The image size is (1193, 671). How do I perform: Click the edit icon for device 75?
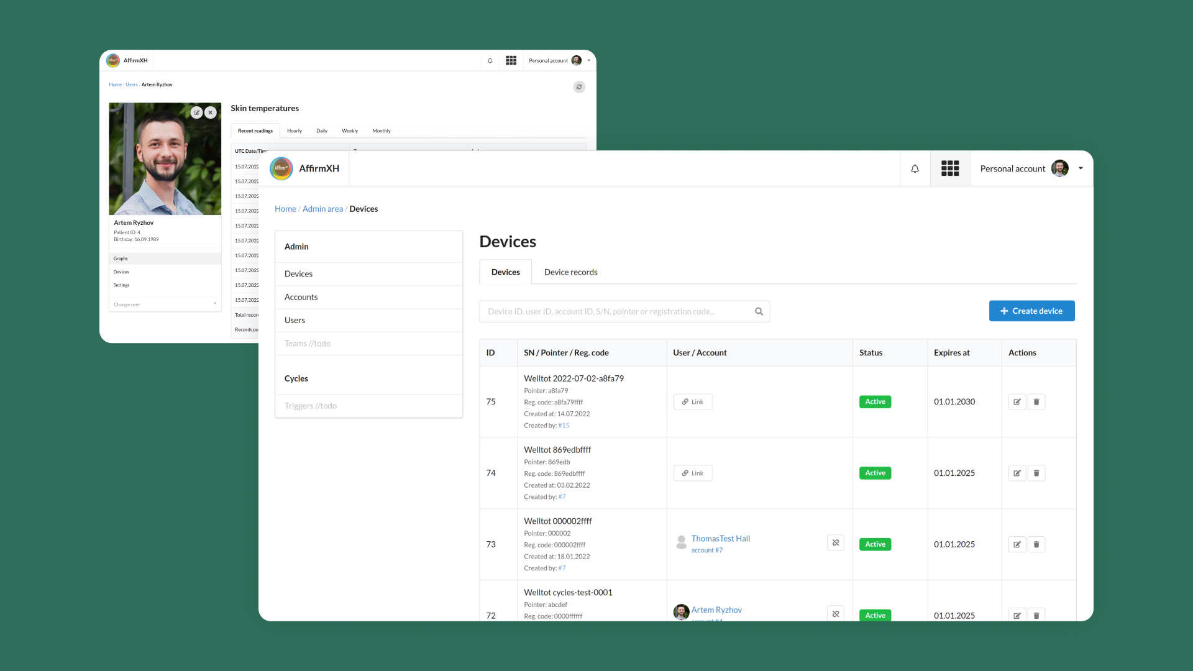coord(1017,401)
